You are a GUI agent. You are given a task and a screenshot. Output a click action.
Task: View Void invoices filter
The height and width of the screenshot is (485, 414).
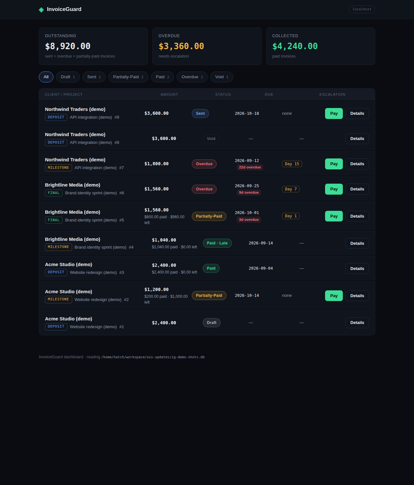point(222,77)
